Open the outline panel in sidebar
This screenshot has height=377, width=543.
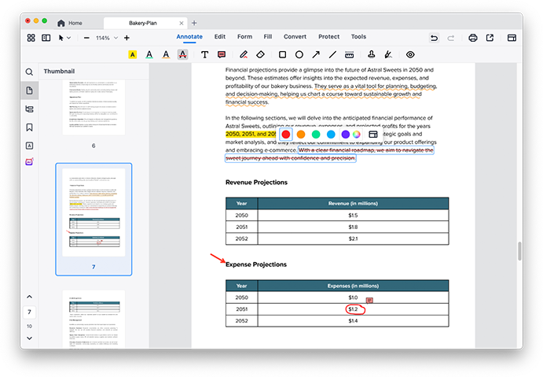point(29,109)
